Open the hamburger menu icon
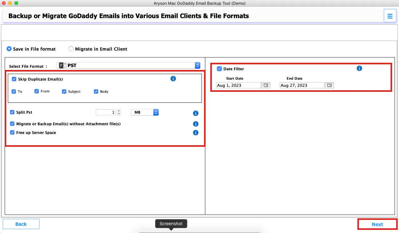Image resolution: width=399 pixels, height=233 pixels. pos(390,16)
